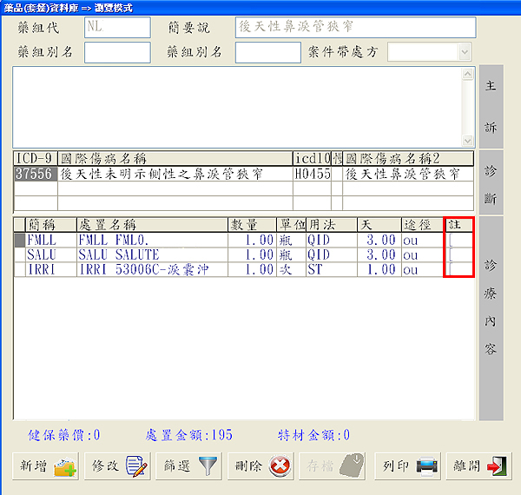This screenshot has width=521, height=495.
Task: Switch to the 診斷 side tab
Action: click(x=491, y=181)
